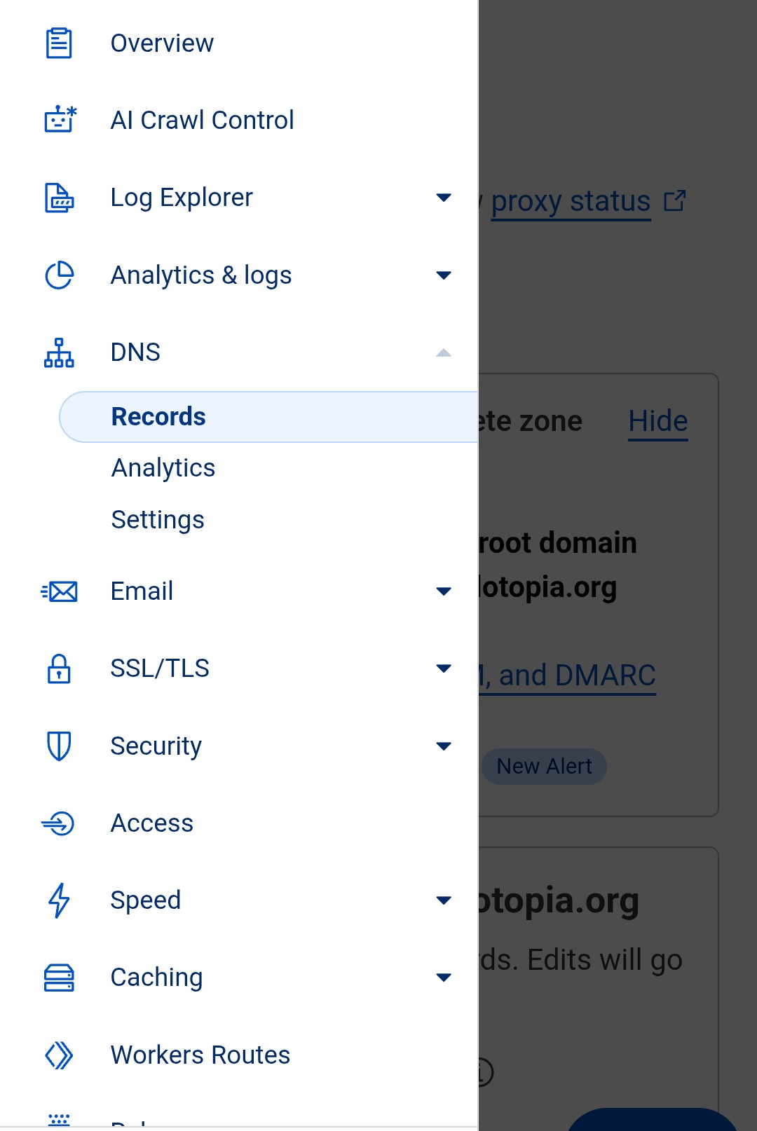Screen dimensions: 757x1131
Task: Expand the SSL/TLS submenu arrow
Action: pos(444,669)
